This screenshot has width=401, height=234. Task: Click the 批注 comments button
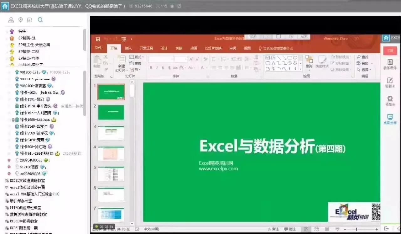coord(290,229)
